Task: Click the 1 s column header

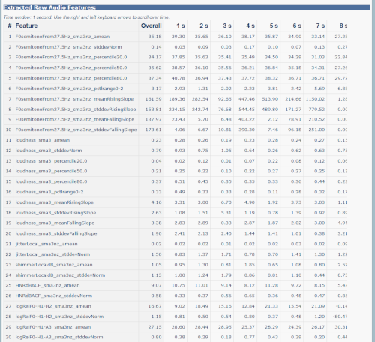Action: tap(181, 25)
